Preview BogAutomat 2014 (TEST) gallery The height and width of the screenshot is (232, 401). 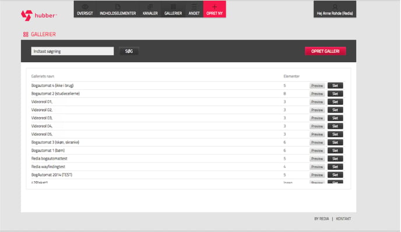pyautogui.click(x=317, y=175)
